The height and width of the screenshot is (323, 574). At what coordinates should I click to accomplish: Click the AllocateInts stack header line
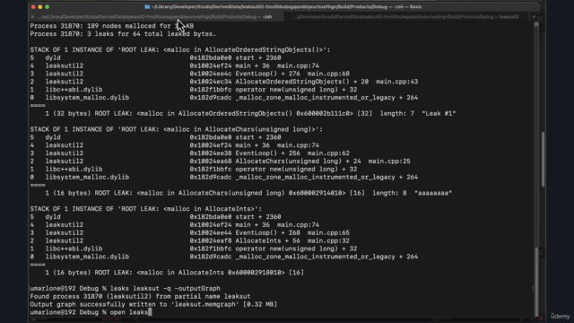click(145, 209)
